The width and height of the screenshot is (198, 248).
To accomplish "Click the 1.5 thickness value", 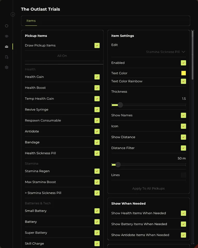I will coord(184,99).
